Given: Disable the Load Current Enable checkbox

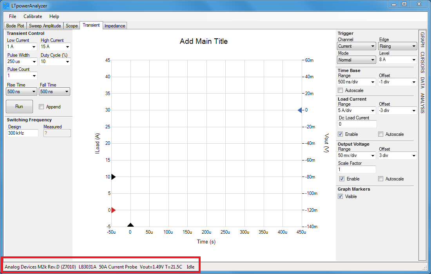Looking at the screenshot, I should pos(340,134).
